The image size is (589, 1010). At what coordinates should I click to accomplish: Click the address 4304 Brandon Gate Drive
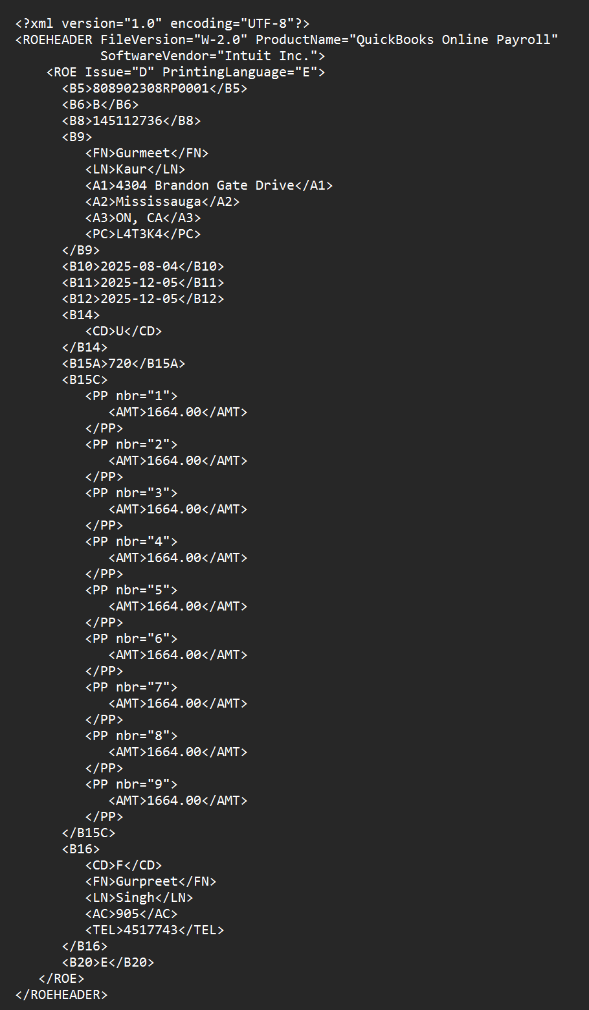pyautogui.click(x=205, y=185)
